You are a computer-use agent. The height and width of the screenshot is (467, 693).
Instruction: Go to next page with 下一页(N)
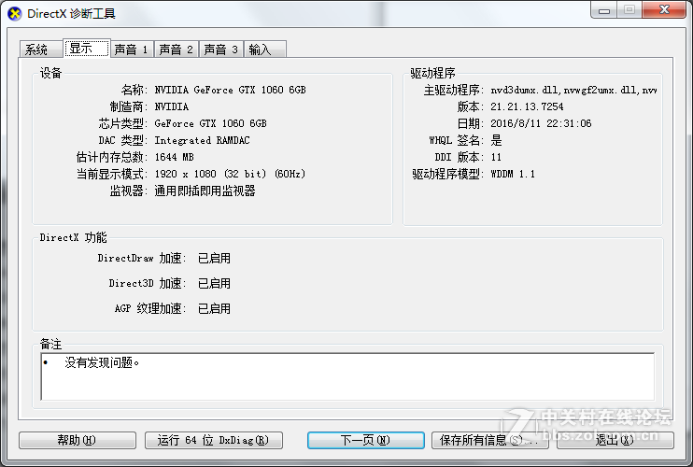[x=366, y=440]
